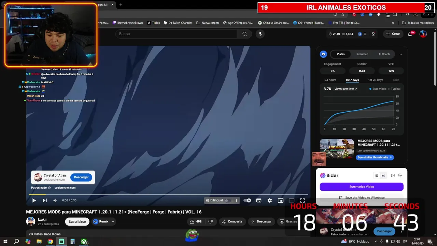437x246 pixels.
Task: Click the Sider list view icon
Action: click(377, 175)
